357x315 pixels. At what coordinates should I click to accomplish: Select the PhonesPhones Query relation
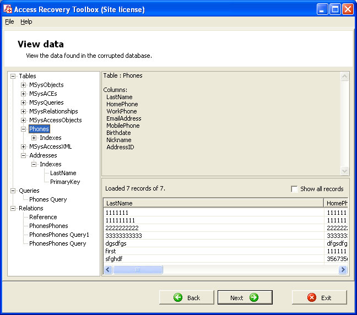[58, 244]
